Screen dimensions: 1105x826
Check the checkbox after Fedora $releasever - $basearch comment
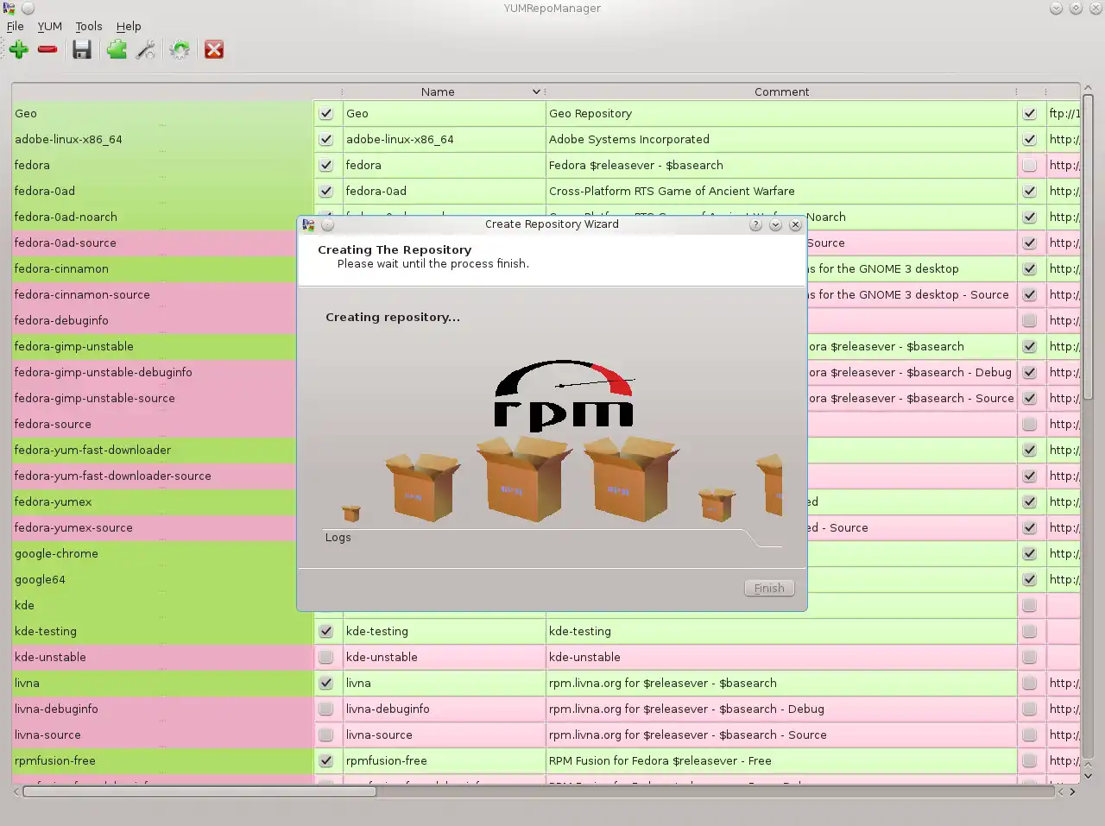click(x=1029, y=165)
